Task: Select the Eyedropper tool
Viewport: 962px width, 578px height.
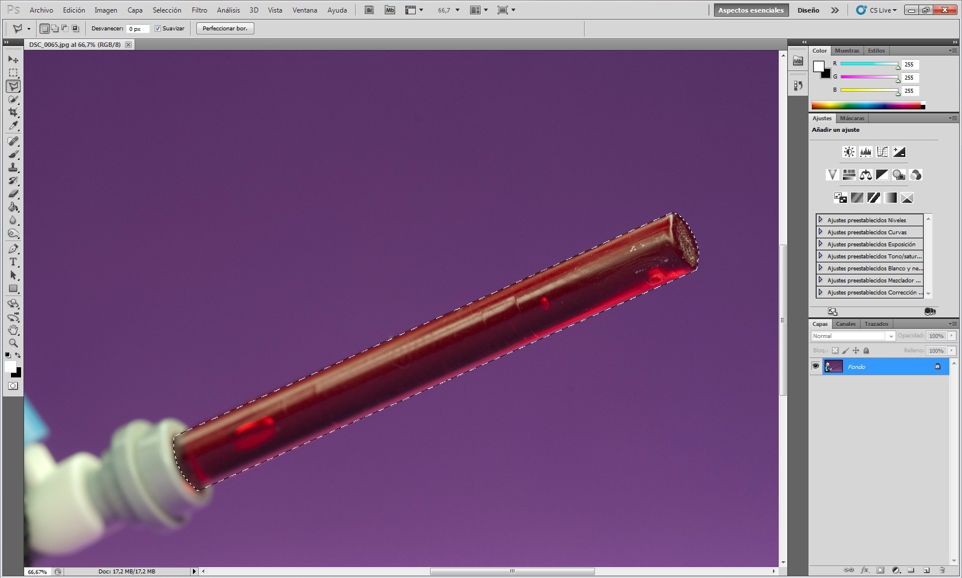Action: point(13,126)
